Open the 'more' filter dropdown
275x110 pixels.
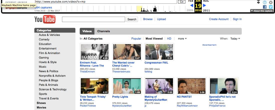[182, 39]
